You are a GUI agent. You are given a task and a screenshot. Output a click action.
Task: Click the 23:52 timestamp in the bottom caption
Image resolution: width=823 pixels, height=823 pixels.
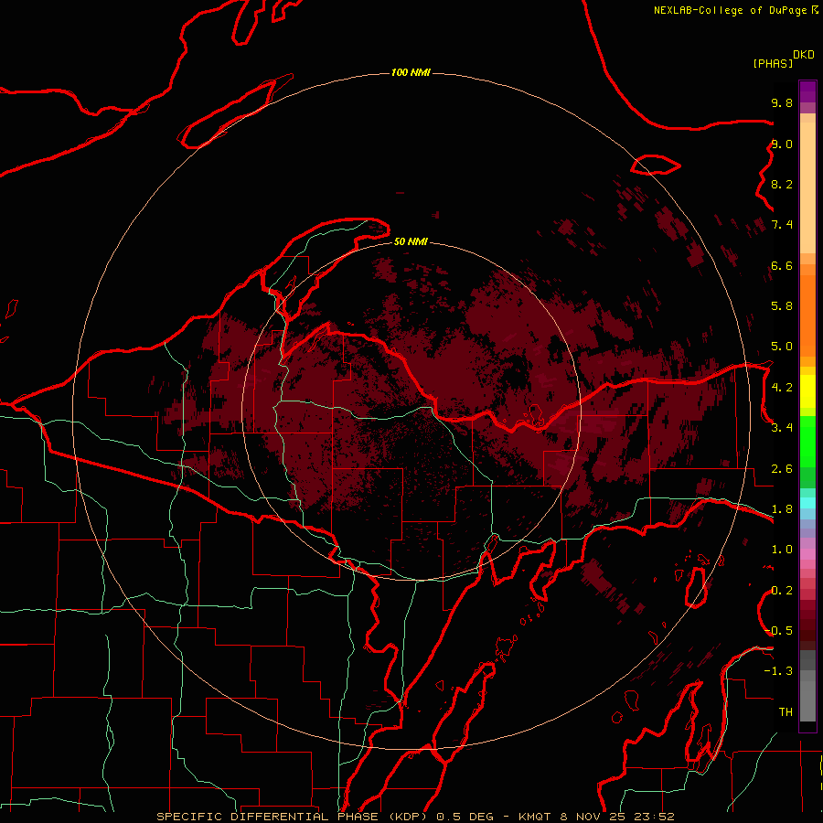[654, 817]
